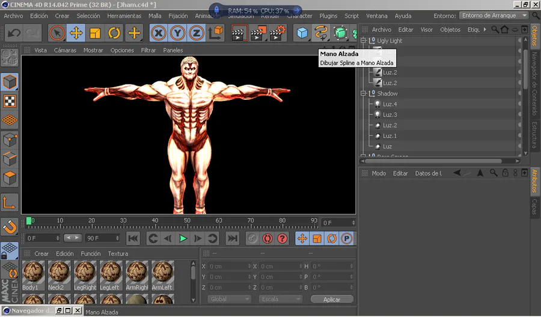The height and width of the screenshot is (317, 541).
Task: Collapse the Ugly Light group
Action: coord(363,40)
